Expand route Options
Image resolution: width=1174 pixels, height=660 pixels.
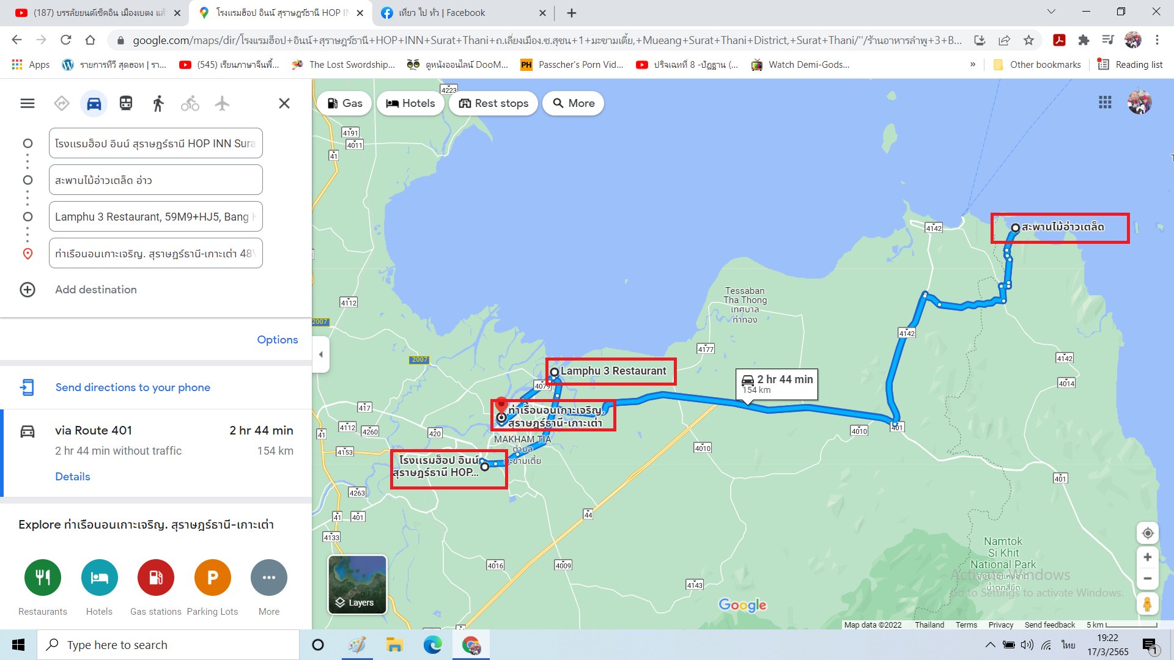pyautogui.click(x=277, y=340)
